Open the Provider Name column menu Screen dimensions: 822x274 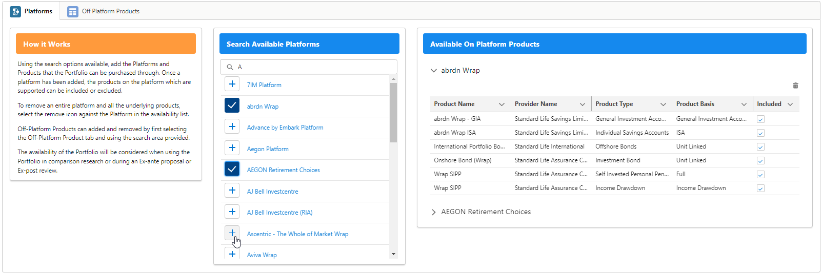pos(583,104)
